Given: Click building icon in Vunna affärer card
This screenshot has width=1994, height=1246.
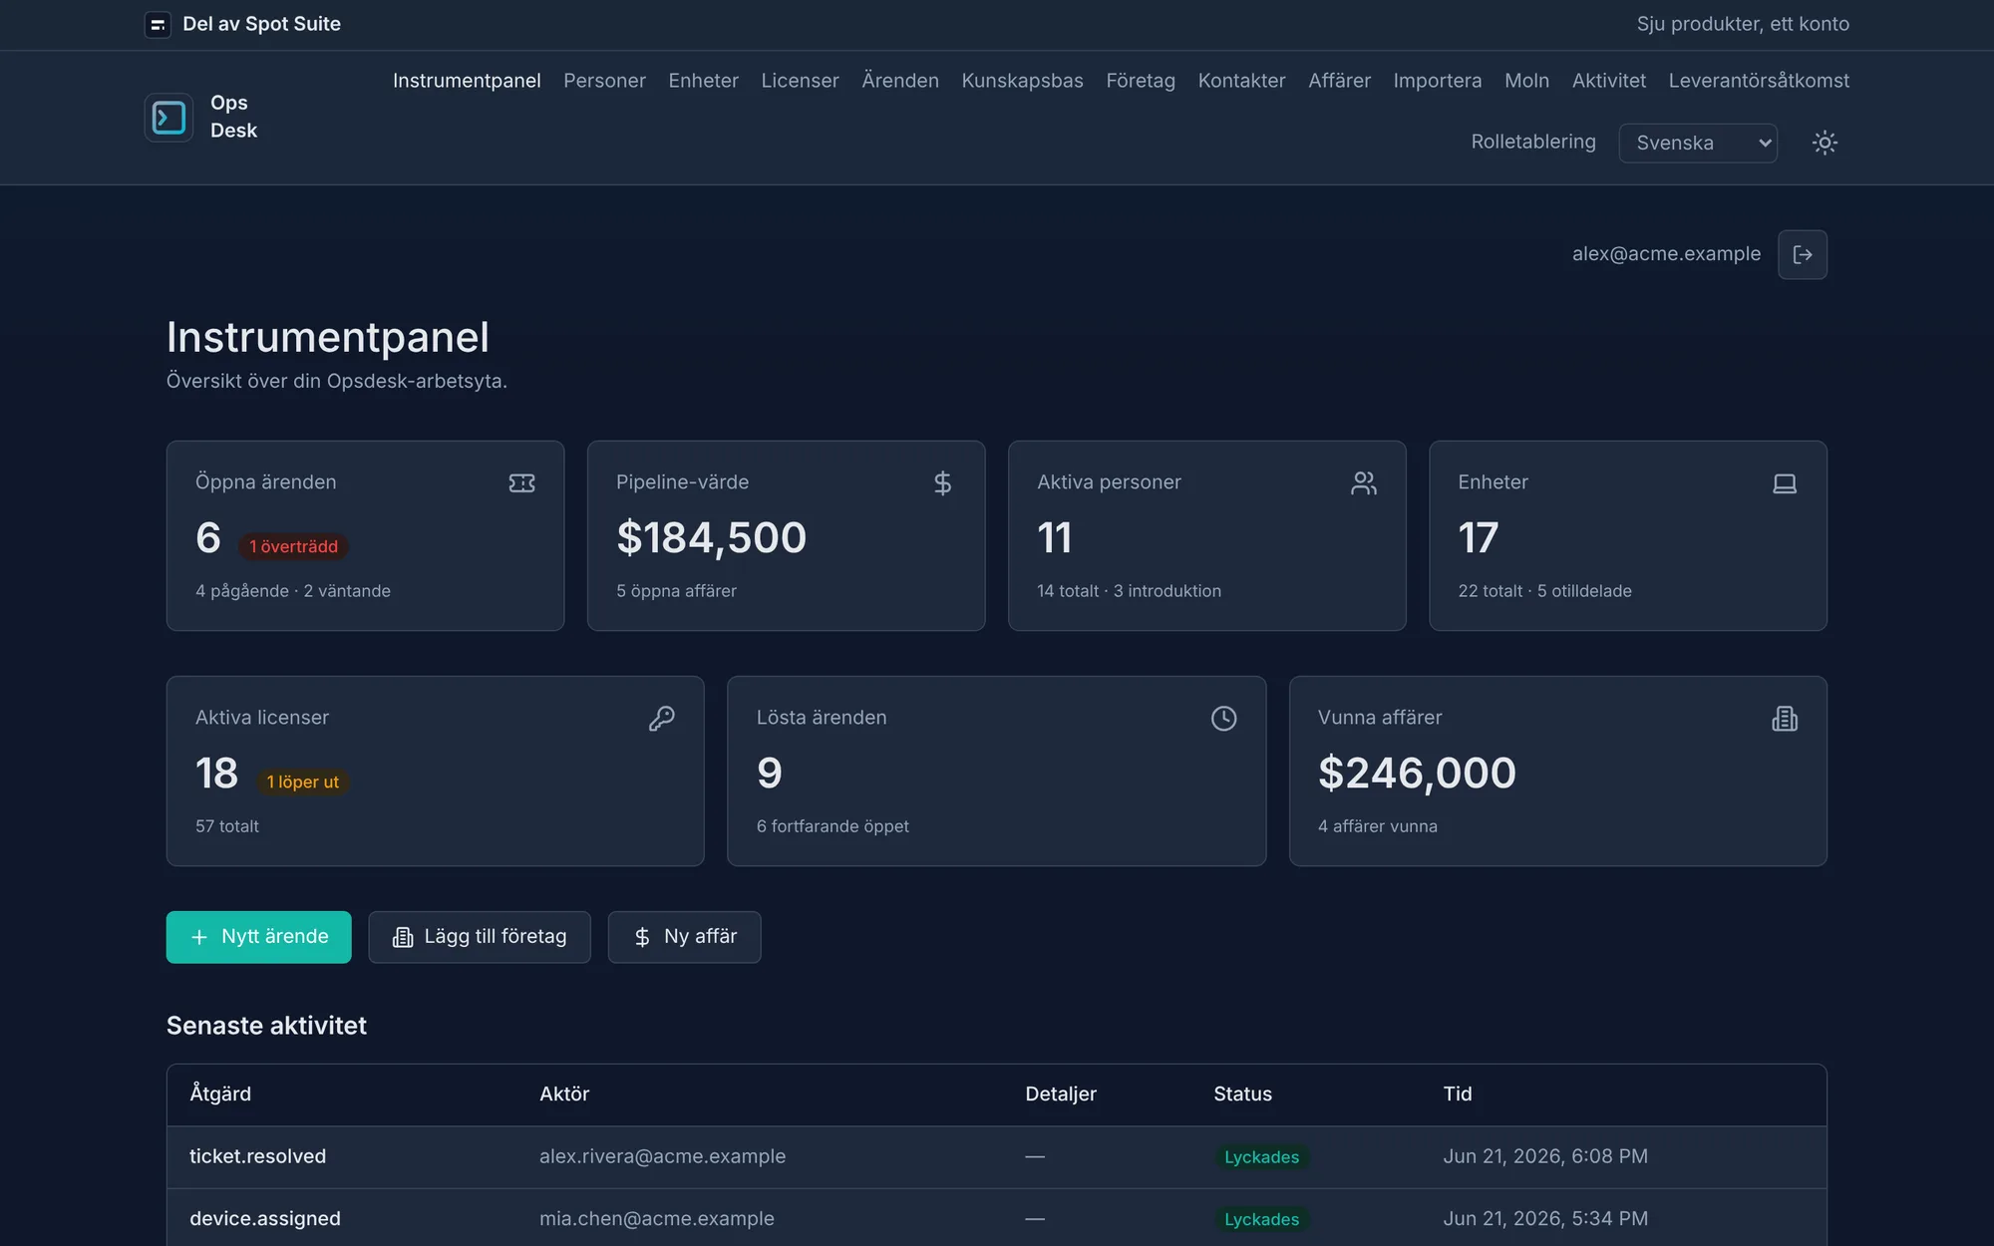Looking at the screenshot, I should (x=1785, y=719).
